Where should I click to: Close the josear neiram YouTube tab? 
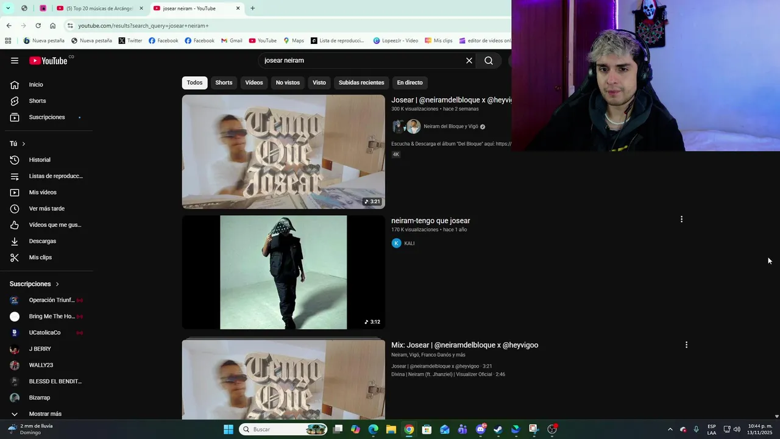click(238, 9)
